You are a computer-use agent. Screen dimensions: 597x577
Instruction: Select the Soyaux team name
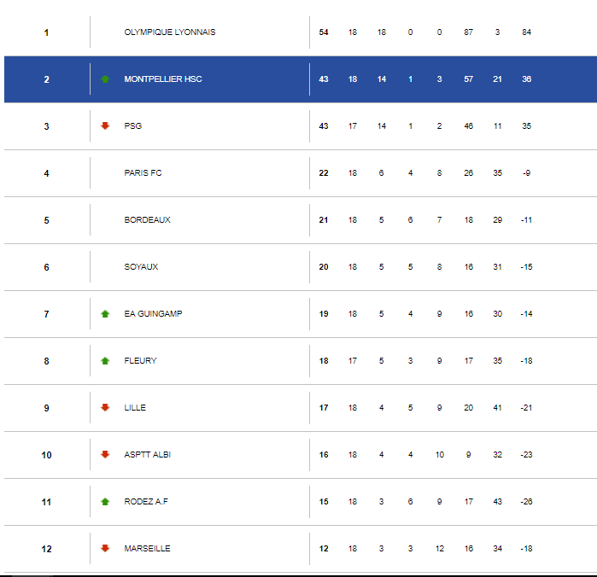coord(141,266)
